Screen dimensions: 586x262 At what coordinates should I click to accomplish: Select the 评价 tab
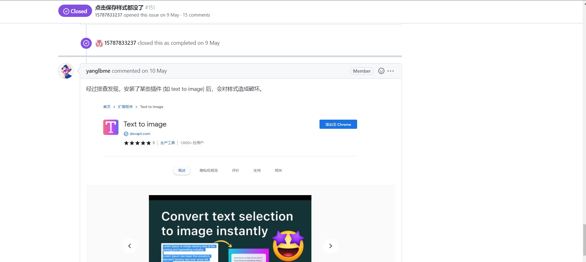tap(236, 171)
